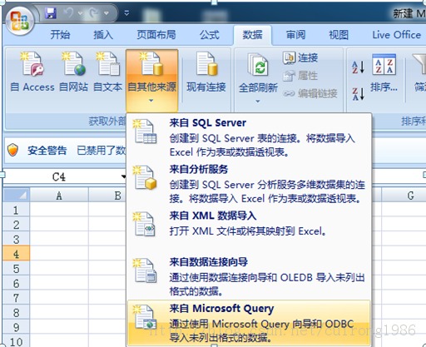Click 全部刷新 refresh all icon
Image resolution: width=426 pixels, height=347 pixels.
(258, 65)
